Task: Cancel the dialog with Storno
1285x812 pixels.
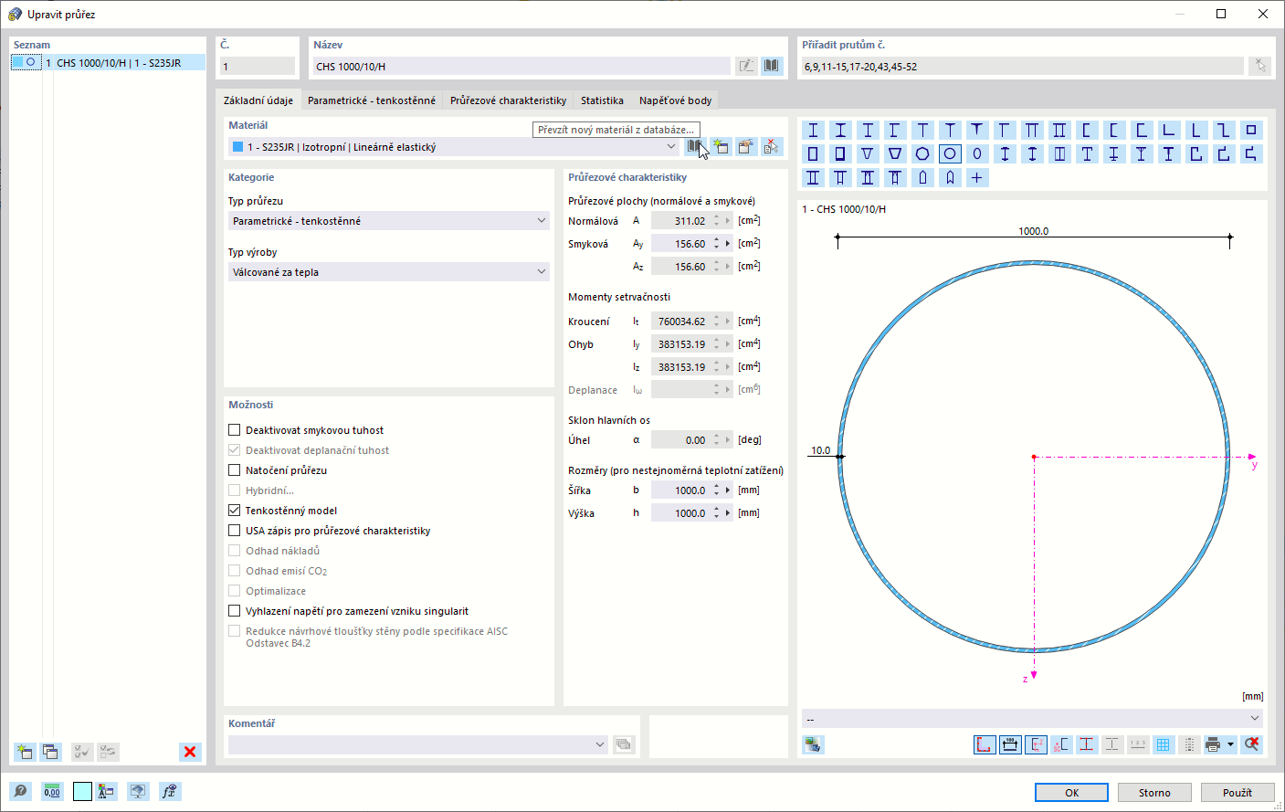Action: point(1154,792)
